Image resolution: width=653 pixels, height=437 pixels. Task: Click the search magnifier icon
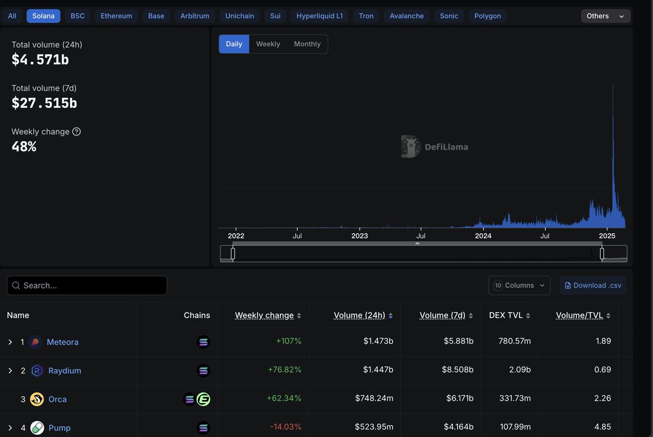[x=15, y=285]
